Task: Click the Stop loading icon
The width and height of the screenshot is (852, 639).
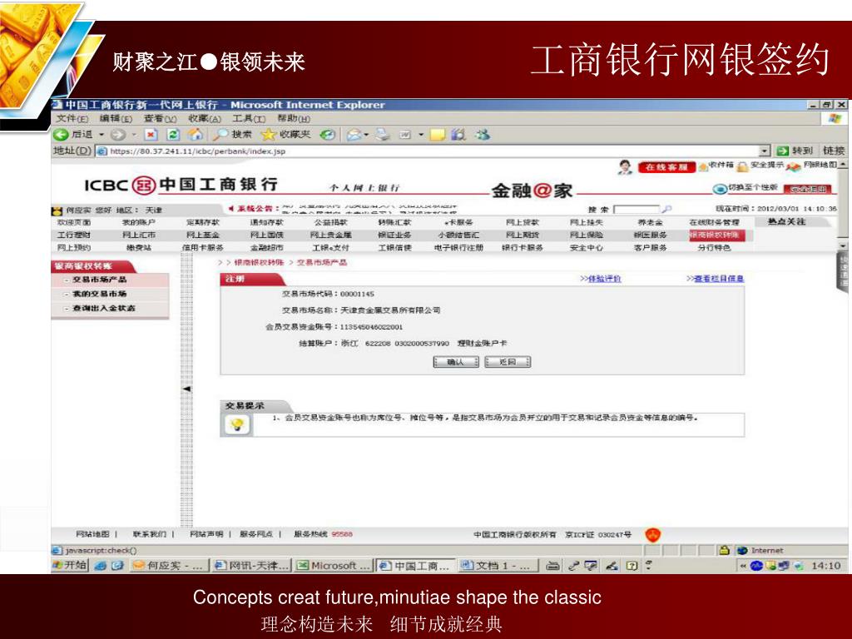Action: click(151, 134)
